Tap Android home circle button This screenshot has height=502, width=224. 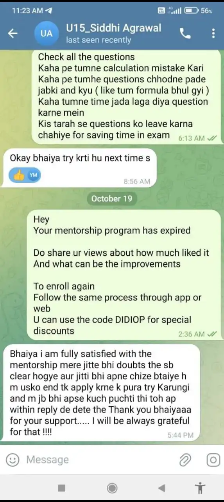tap(112, 488)
